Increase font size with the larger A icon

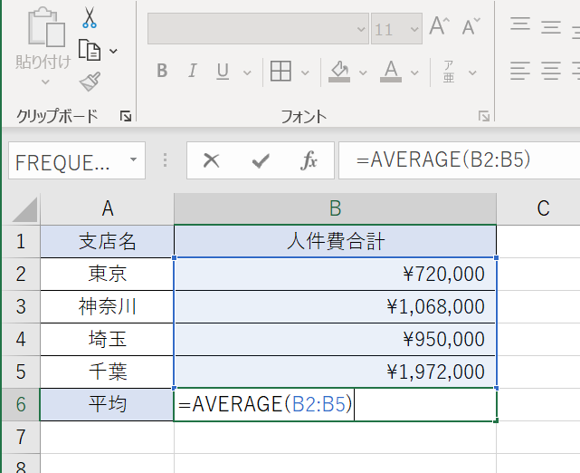point(439,27)
